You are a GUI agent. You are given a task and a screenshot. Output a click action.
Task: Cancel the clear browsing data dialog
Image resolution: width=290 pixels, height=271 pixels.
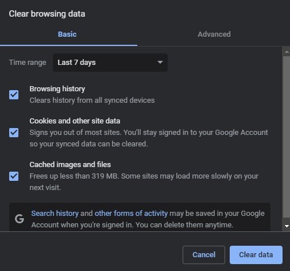point(204,255)
